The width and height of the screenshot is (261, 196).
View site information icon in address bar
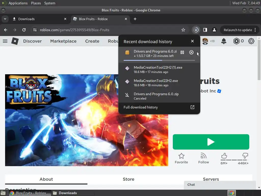click(35, 30)
